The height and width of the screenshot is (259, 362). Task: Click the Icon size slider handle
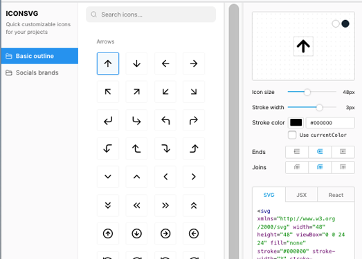307,92
